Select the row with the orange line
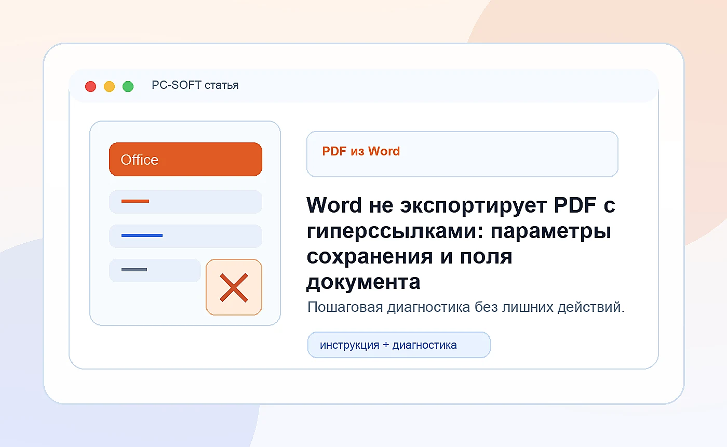The width and height of the screenshot is (727, 447). 185,202
